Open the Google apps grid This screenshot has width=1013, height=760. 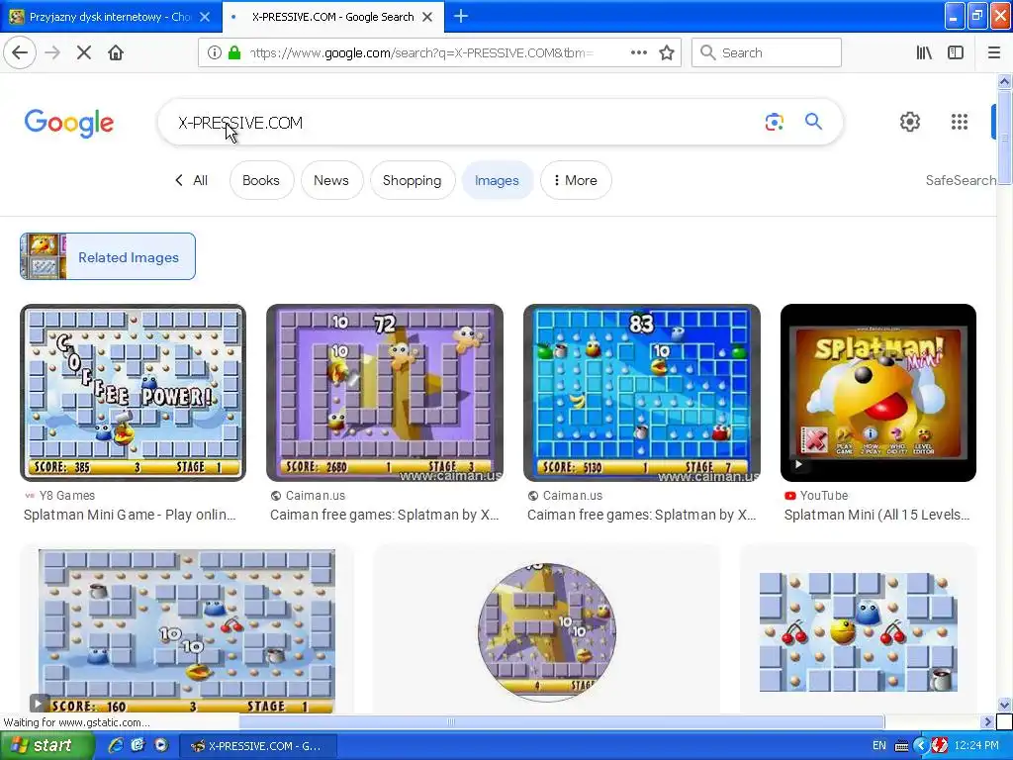tap(960, 122)
